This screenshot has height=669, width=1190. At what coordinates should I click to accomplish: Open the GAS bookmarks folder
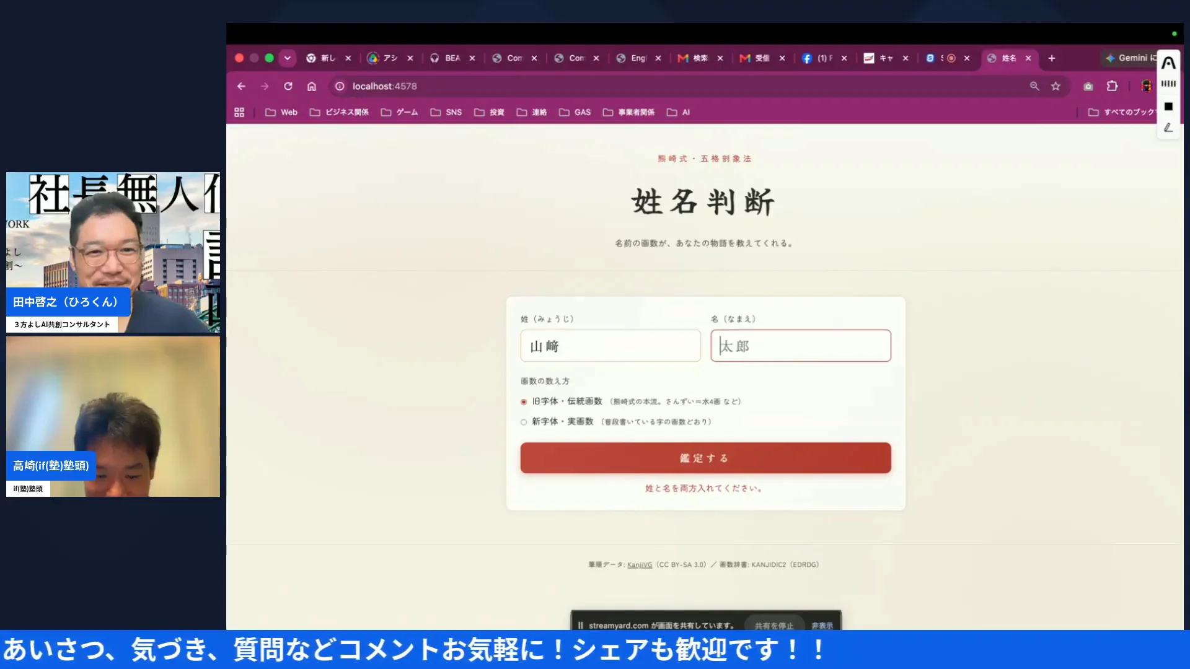point(575,112)
